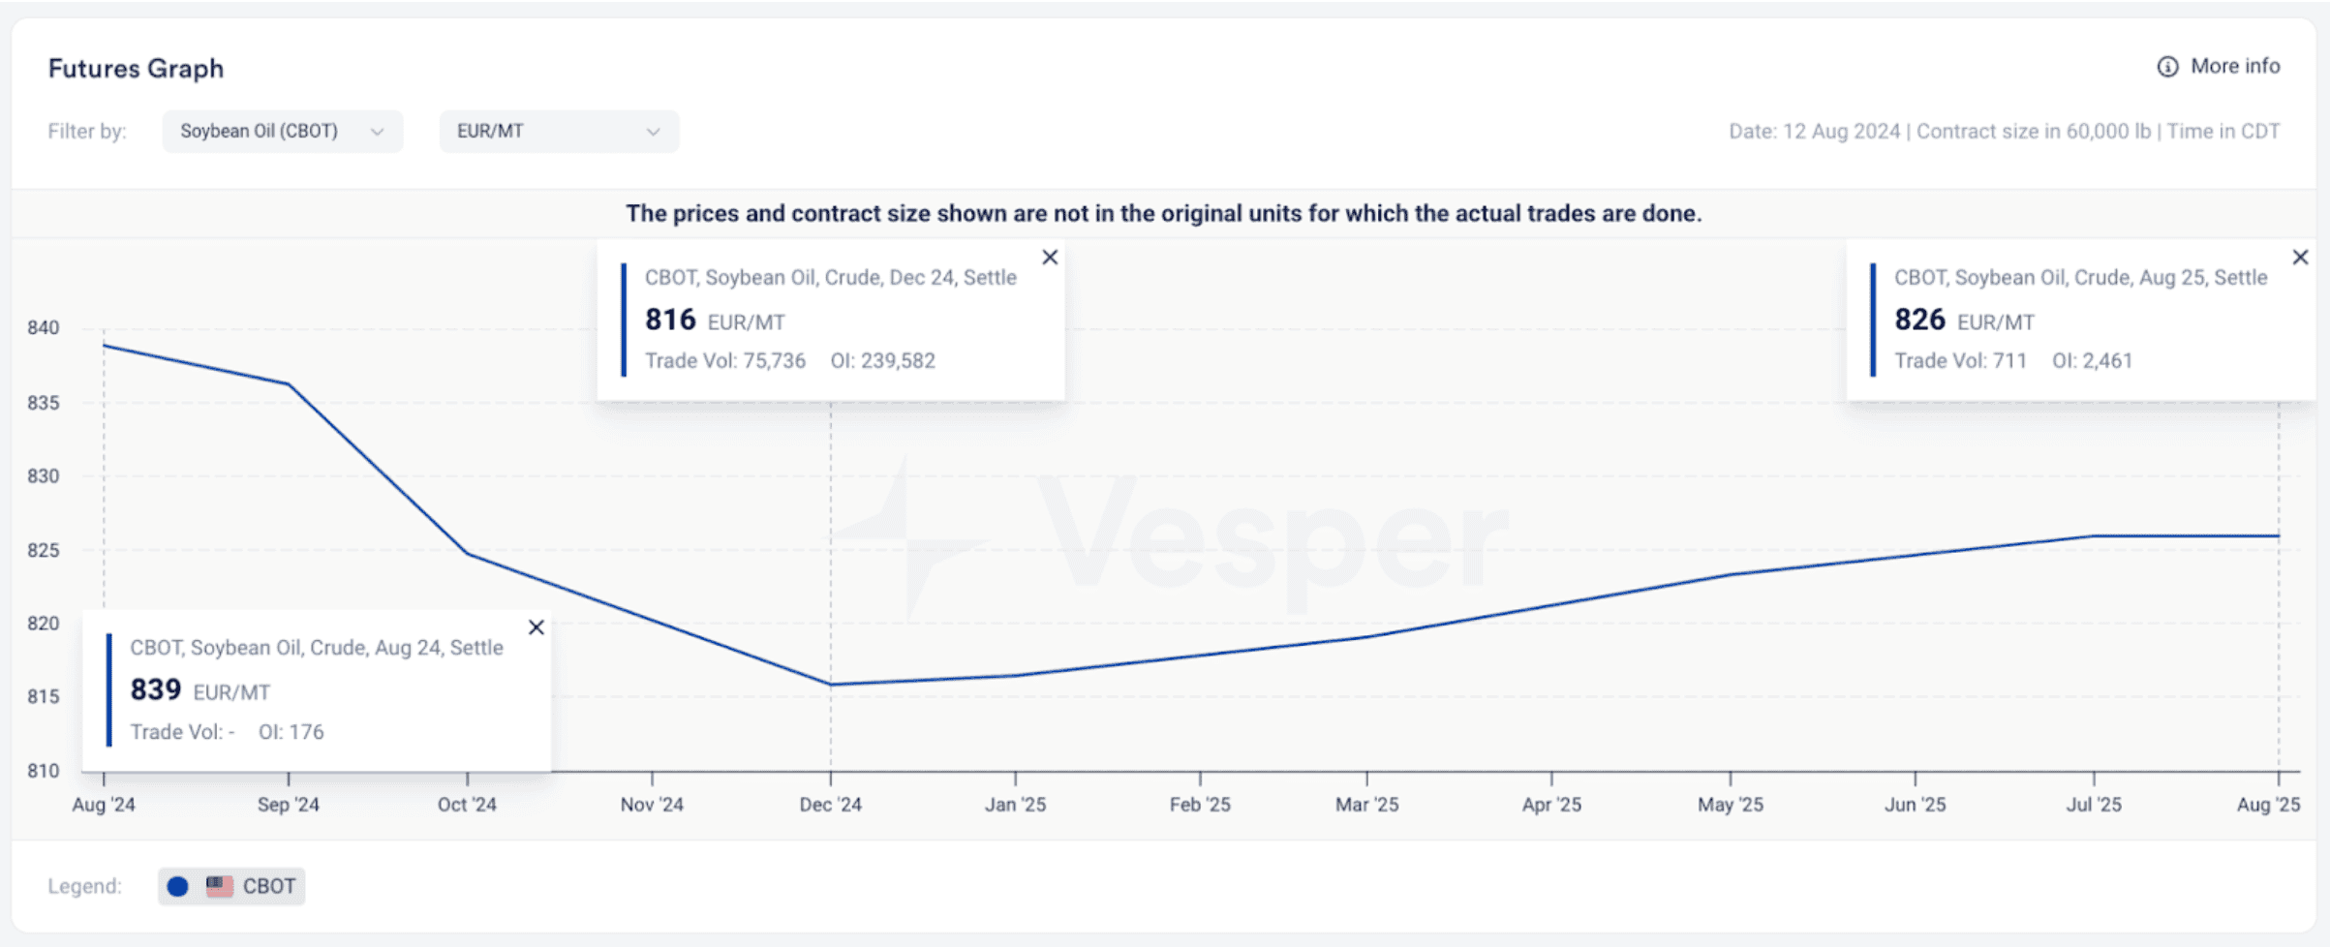Click the Sep '24 point on line
This screenshot has height=947, width=2330.
(x=289, y=384)
